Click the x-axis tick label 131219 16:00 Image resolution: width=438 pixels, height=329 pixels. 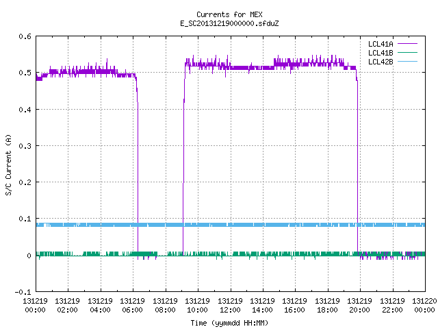coord(295,306)
